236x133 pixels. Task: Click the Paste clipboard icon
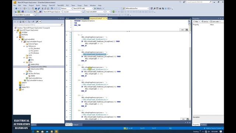(48, 8)
